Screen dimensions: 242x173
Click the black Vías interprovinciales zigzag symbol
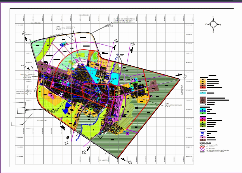[x=202, y=145]
